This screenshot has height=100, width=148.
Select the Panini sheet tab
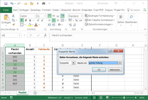pyautogui.click(x=22, y=93)
